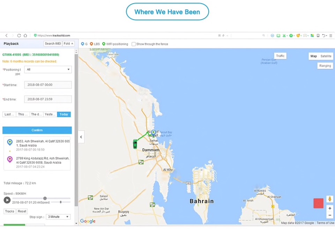Viewport: 335px width, 229px height.
Task: Click the playback progress slider handle
Action: point(45,198)
